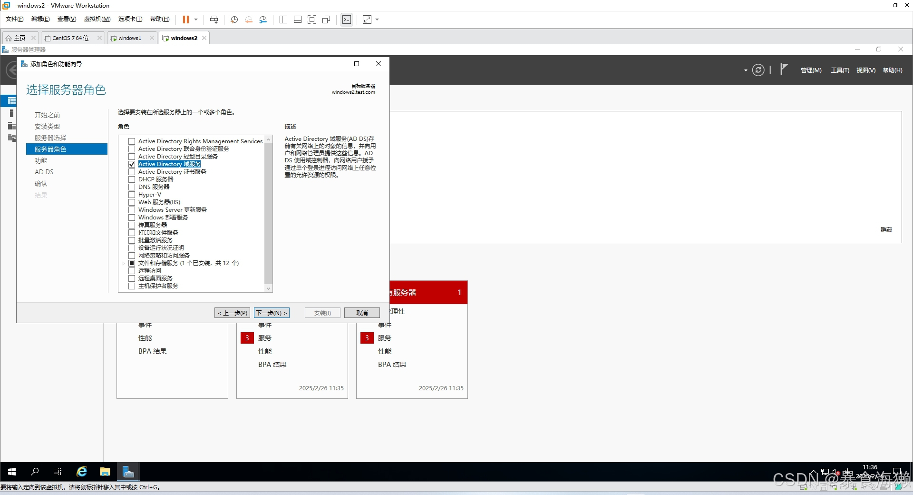Open the 虚拟机(M) menu
This screenshot has height=495, width=913.
97,19
